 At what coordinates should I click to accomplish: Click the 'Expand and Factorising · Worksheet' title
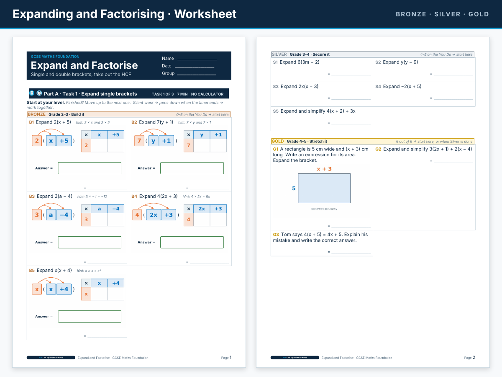(x=125, y=14)
